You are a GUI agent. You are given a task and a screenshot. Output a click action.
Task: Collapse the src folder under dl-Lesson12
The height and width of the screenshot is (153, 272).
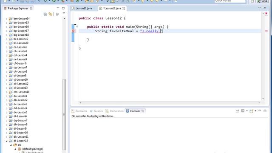pos(11,145)
